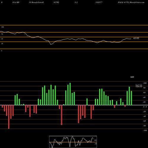Viewport: 148px width, 148px height.
Task: Click the RSI value label 42.03
Action: (136, 38)
